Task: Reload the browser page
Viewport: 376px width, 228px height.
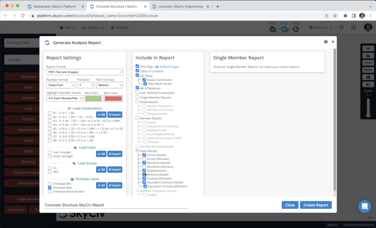Action: (x=23, y=16)
